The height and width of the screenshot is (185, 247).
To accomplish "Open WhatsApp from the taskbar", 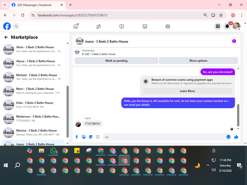I will [53, 150].
